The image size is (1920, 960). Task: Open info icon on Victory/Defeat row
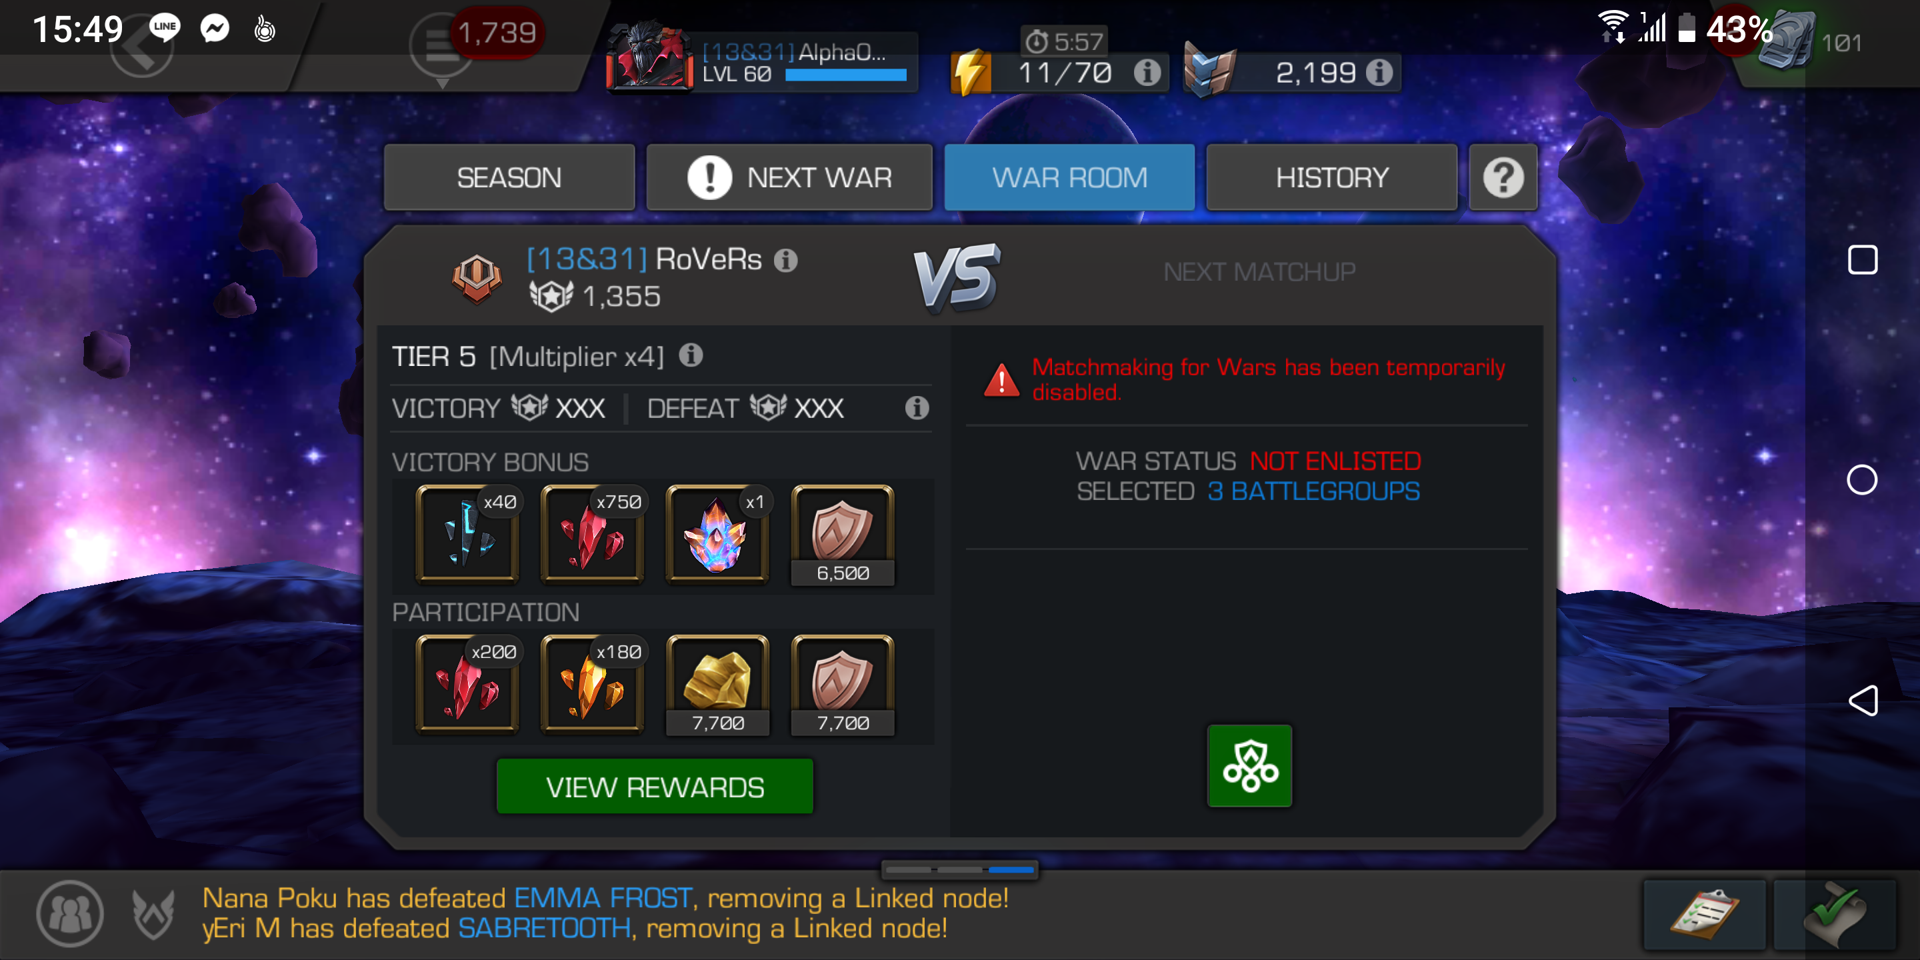click(x=917, y=408)
